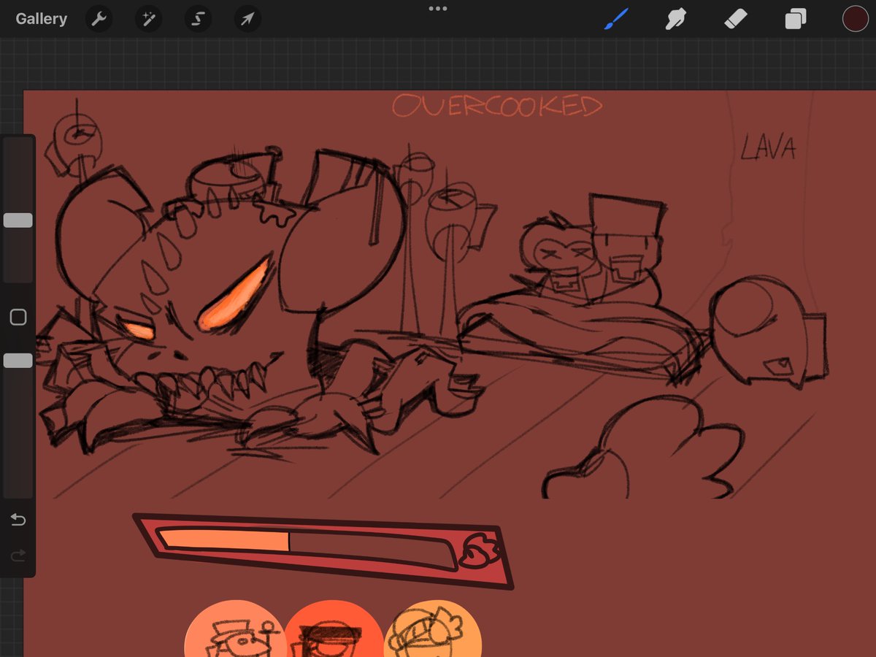
Task: Select the Smudge tool
Action: coord(676,18)
